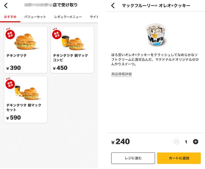Select the ¥390 チキンタツタ price
Image resolution: width=205 pixels, height=169 pixels.
(13, 68)
